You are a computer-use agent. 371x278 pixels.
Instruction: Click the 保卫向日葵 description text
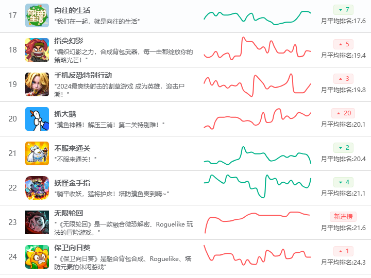pyautogui.click(x=123, y=263)
